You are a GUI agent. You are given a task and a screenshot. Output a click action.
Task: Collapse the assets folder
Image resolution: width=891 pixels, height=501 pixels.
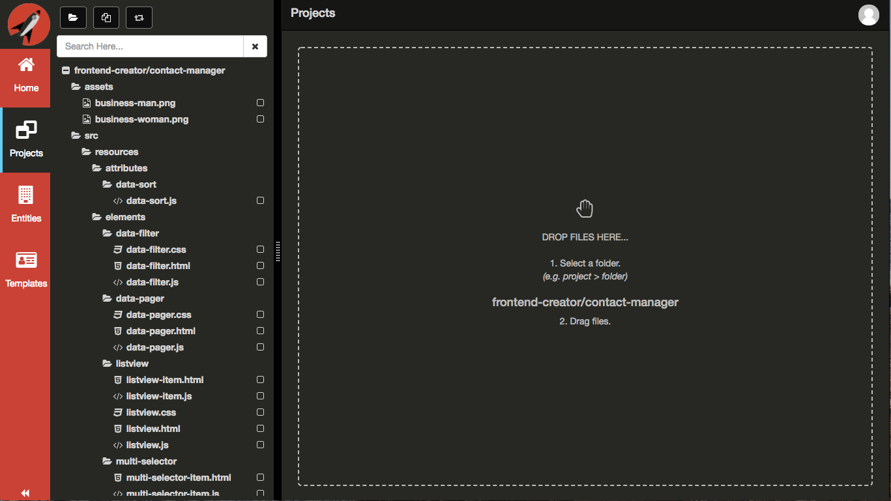(x=76, y=87)
